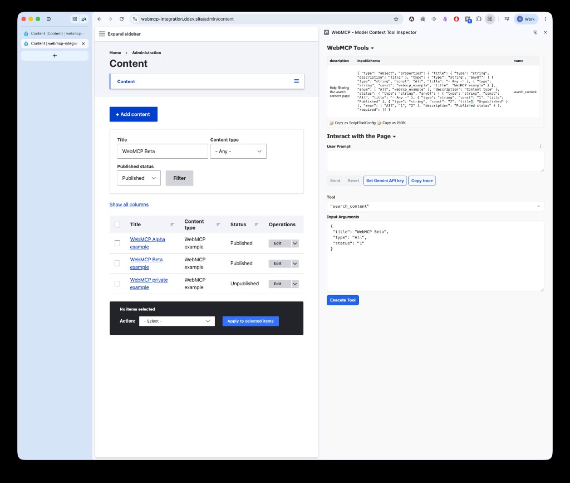Expand operations for WebMCP Beta example
Image resolution: width=570 pixels, height=483 pixels.
pyautogui.click(x=295, y=264)
